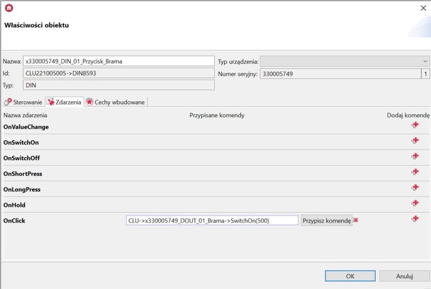Click the Nazwa input field
The image size is (431, 289).
click(118, 61)
